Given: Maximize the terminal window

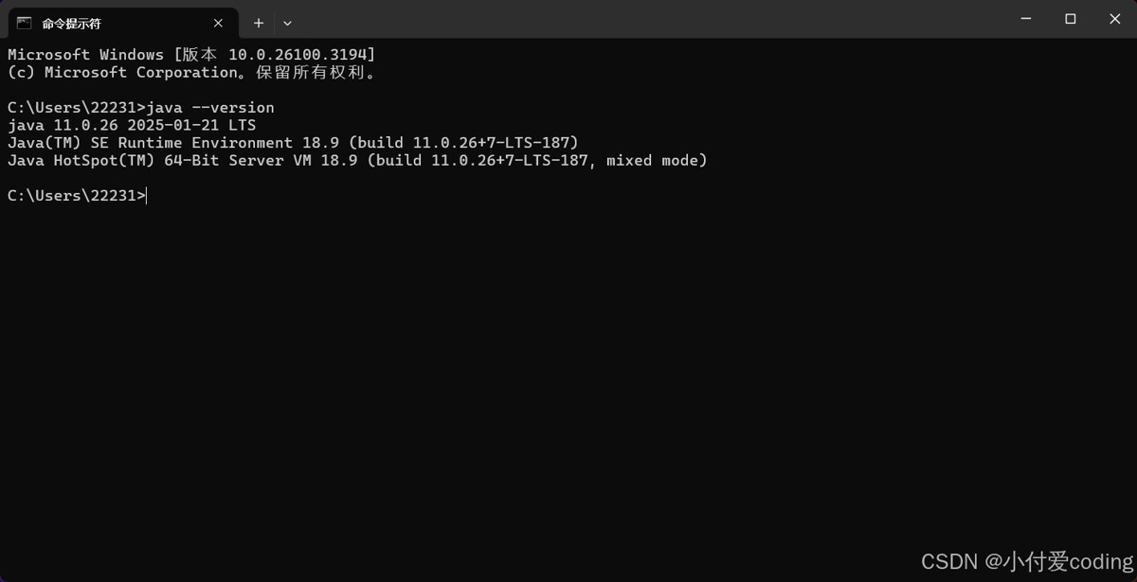Looking at the screenshot, I should pyautogui.click(x=1070, y=19).
